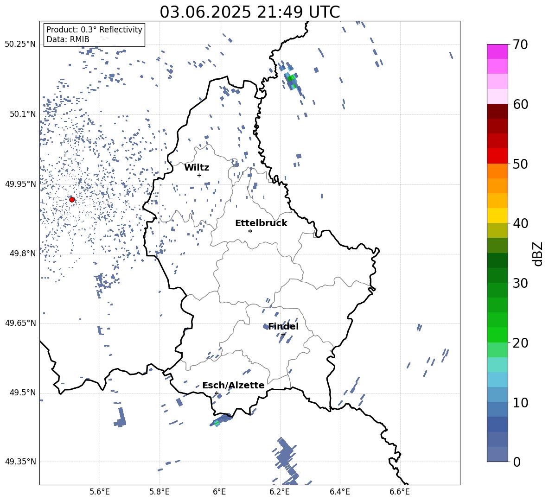The width and height of the screenshot is (549, 501).
Task: Click green-cyan echo south of Esch/Alzette
Action: pos(217,423)
